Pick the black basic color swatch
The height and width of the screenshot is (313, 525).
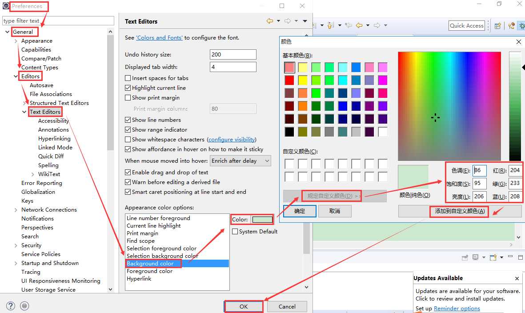click(x=289, y=132)
